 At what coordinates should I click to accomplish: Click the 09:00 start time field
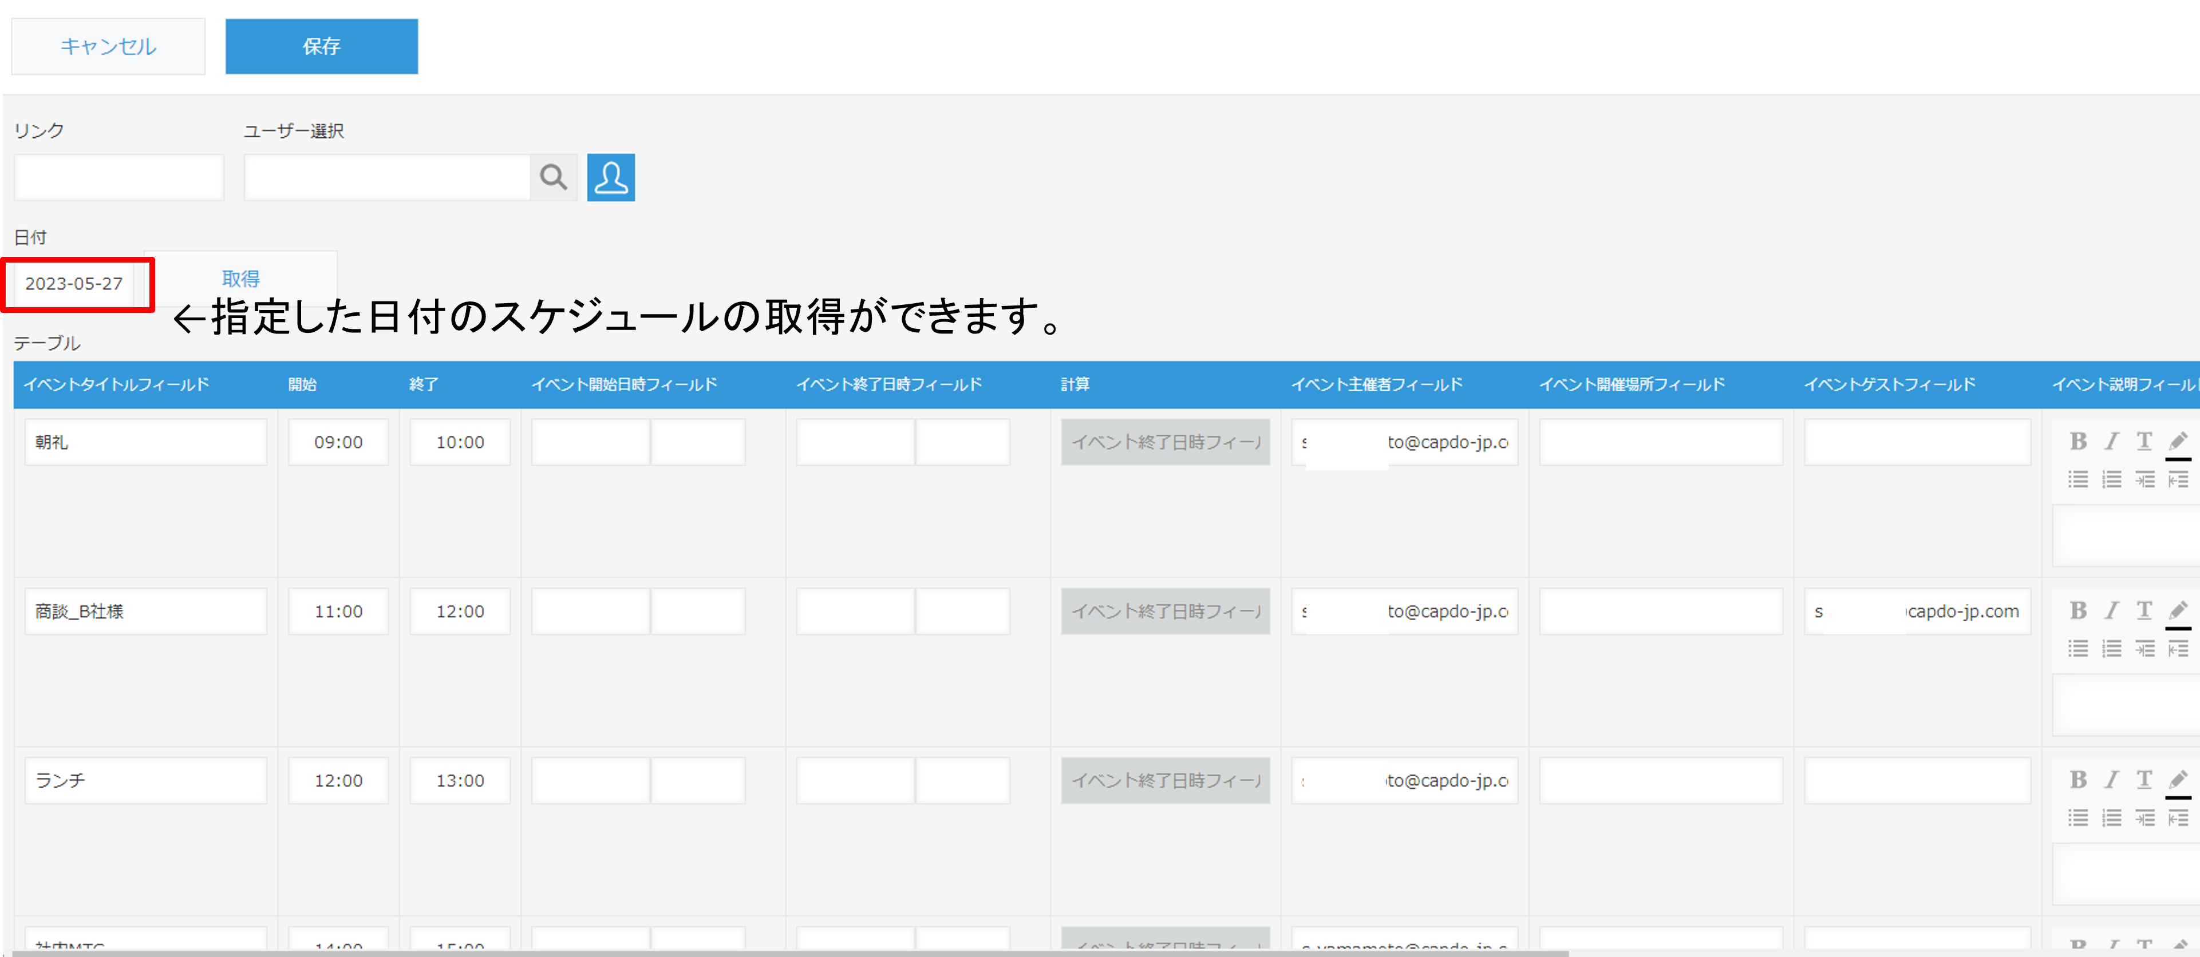[338, 442]
